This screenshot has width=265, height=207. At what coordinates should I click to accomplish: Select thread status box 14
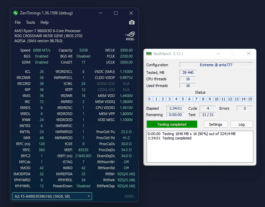point(243,99)
